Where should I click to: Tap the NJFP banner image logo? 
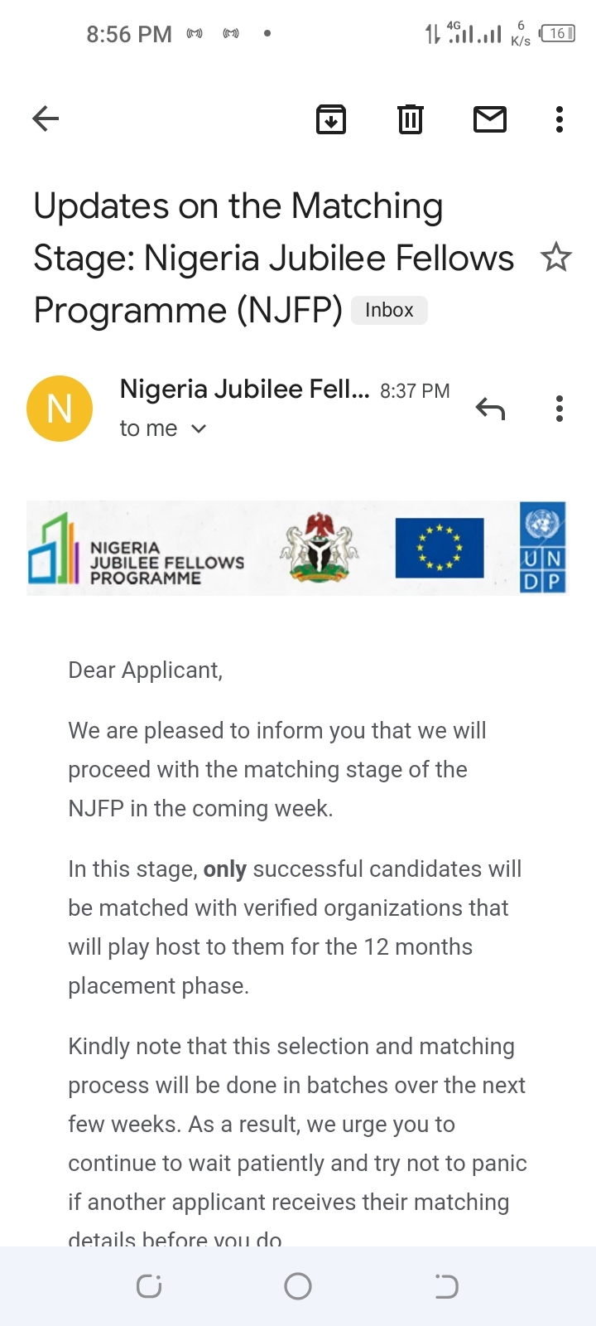(137, 549)
